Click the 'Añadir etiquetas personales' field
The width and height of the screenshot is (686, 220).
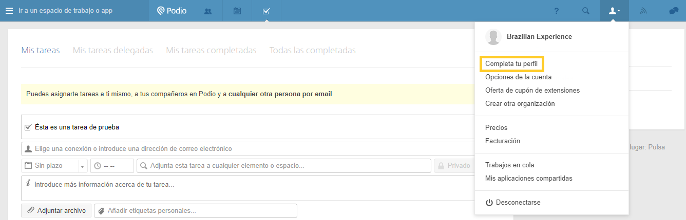[195, 211]
